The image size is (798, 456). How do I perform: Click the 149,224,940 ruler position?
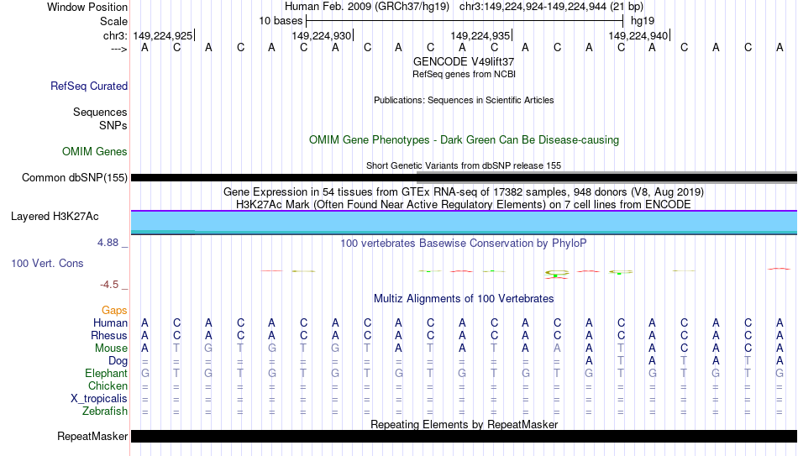pos(638,35)
